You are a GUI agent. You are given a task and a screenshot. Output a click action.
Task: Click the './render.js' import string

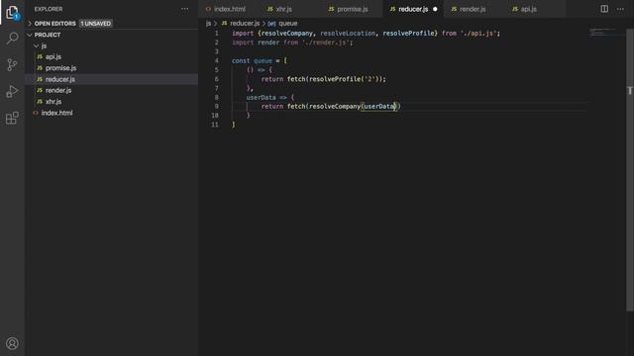click(x=326, y=43)
